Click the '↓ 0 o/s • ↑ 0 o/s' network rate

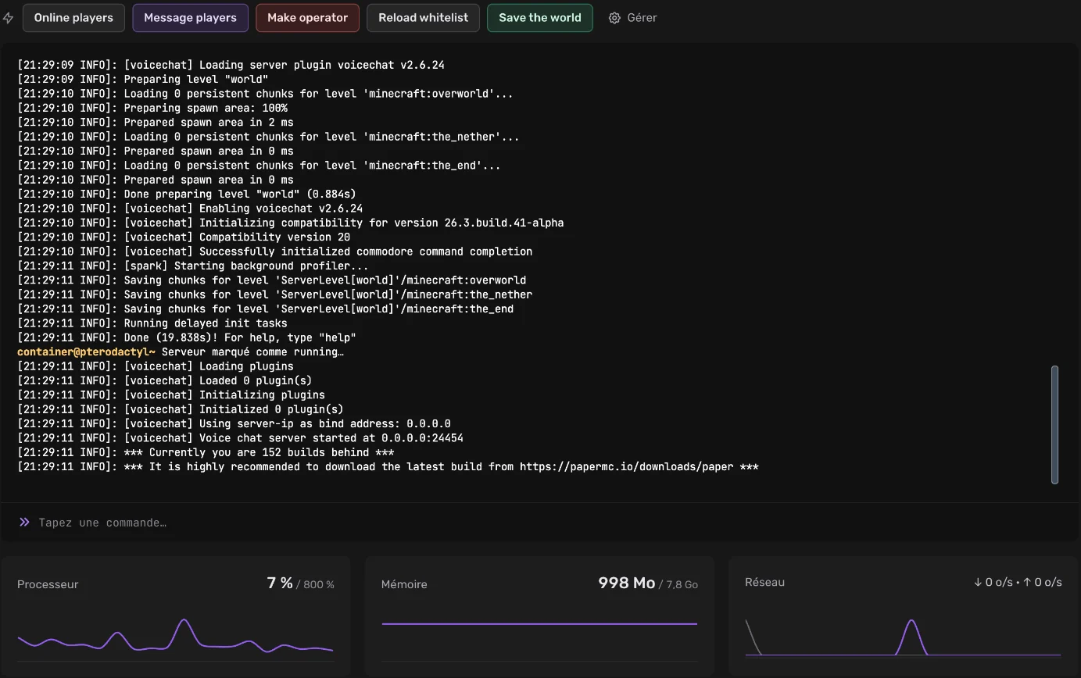(x=1017, y=582)
